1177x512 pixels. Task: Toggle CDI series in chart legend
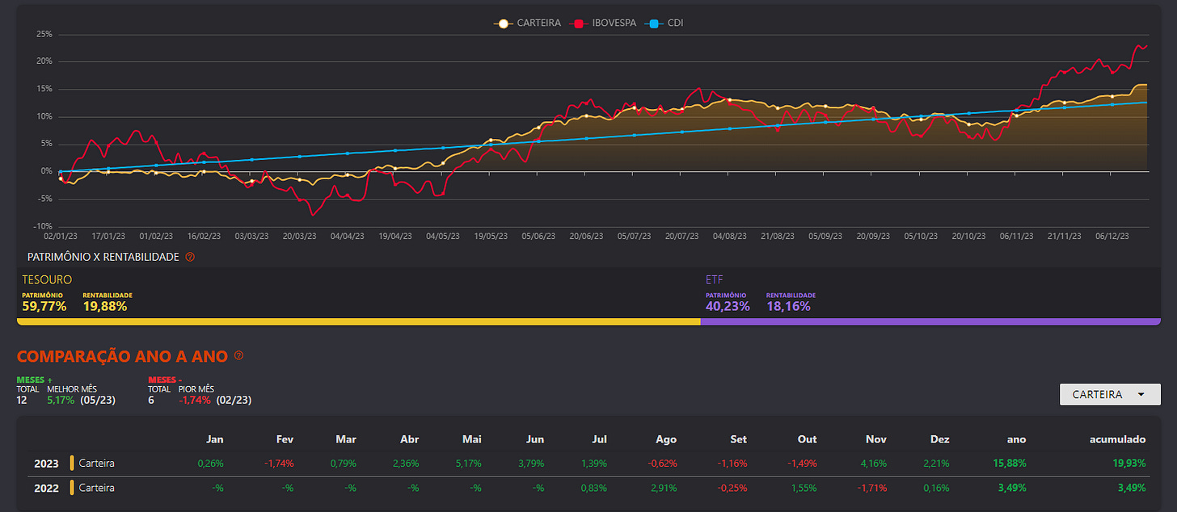[664, 23]
